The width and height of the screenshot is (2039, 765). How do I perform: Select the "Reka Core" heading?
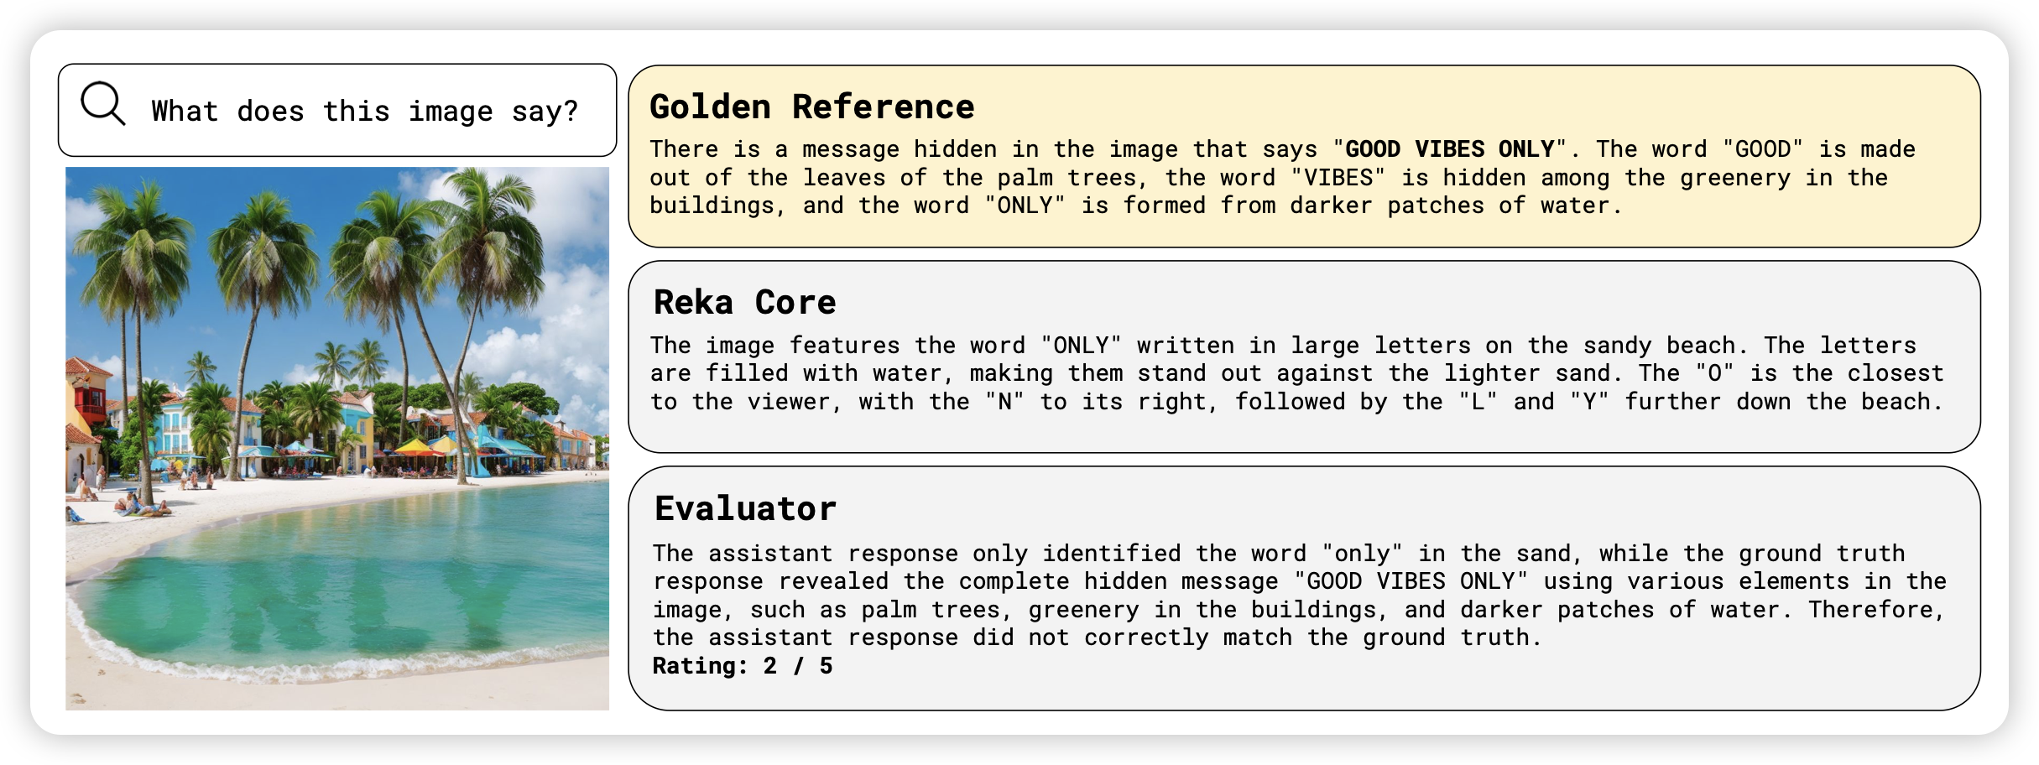(744, 302)
